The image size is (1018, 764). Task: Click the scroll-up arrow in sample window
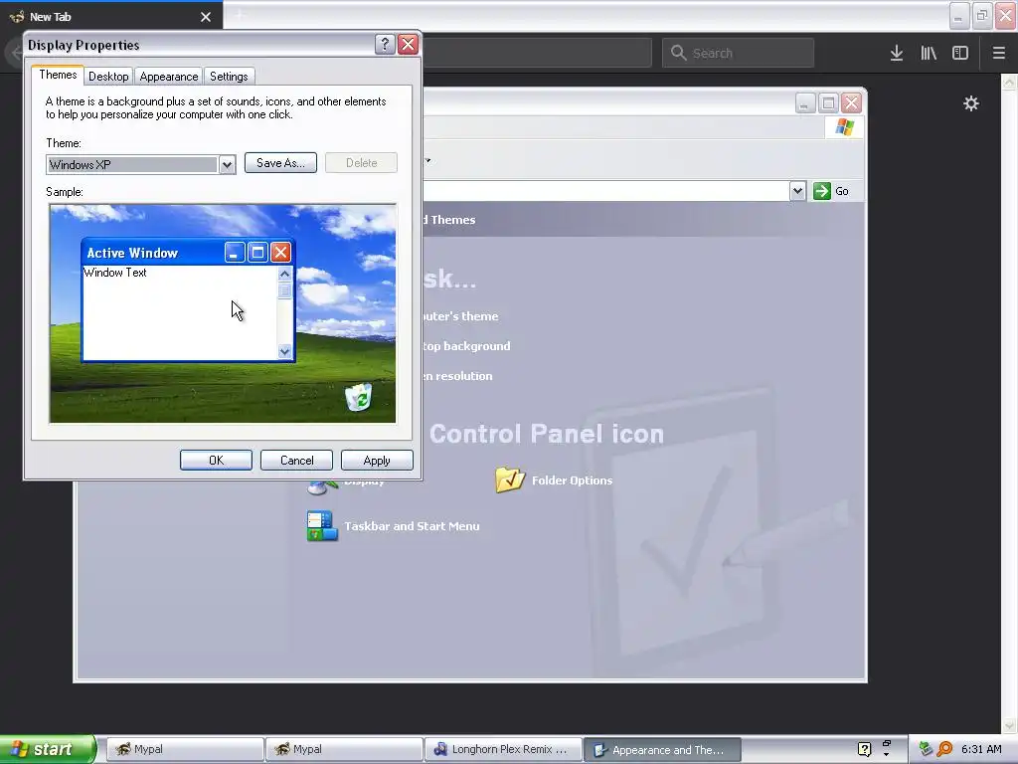[284, 274]
